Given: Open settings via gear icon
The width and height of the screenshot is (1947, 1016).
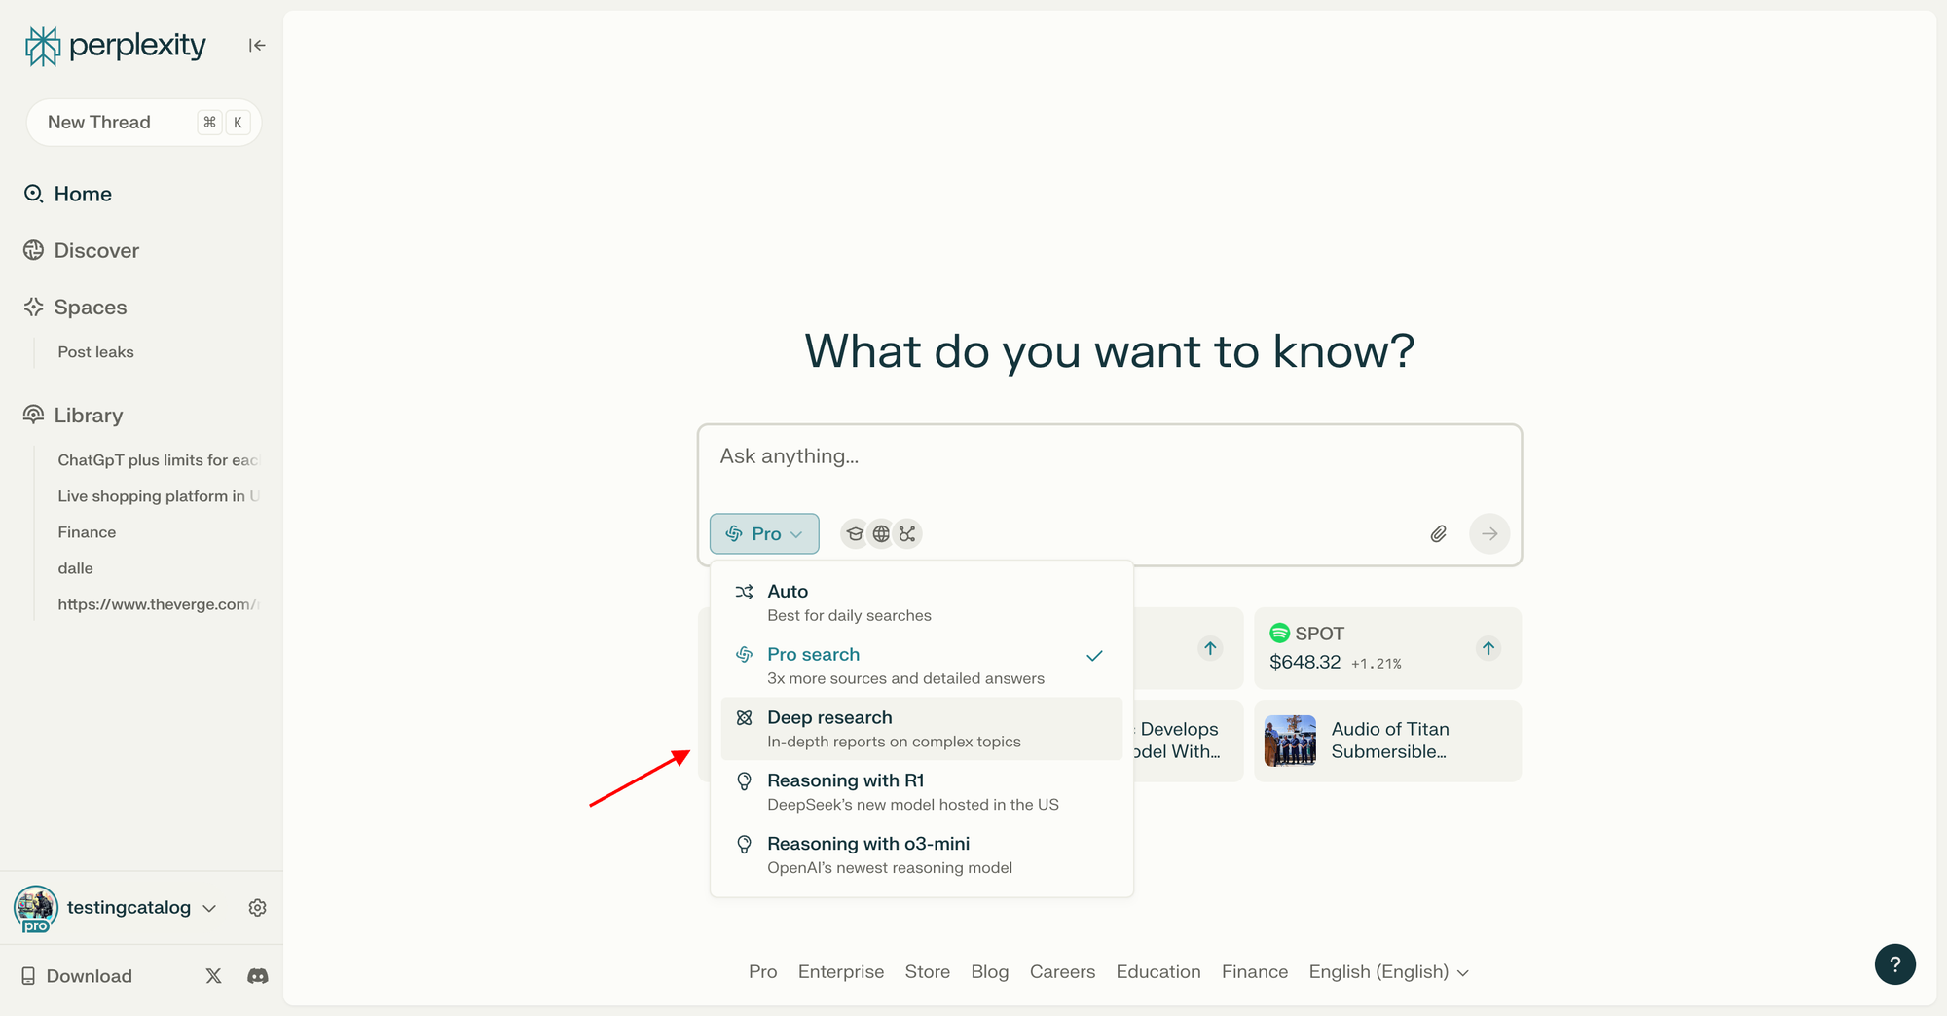Looking at the screenshot, I should [257, 907].
